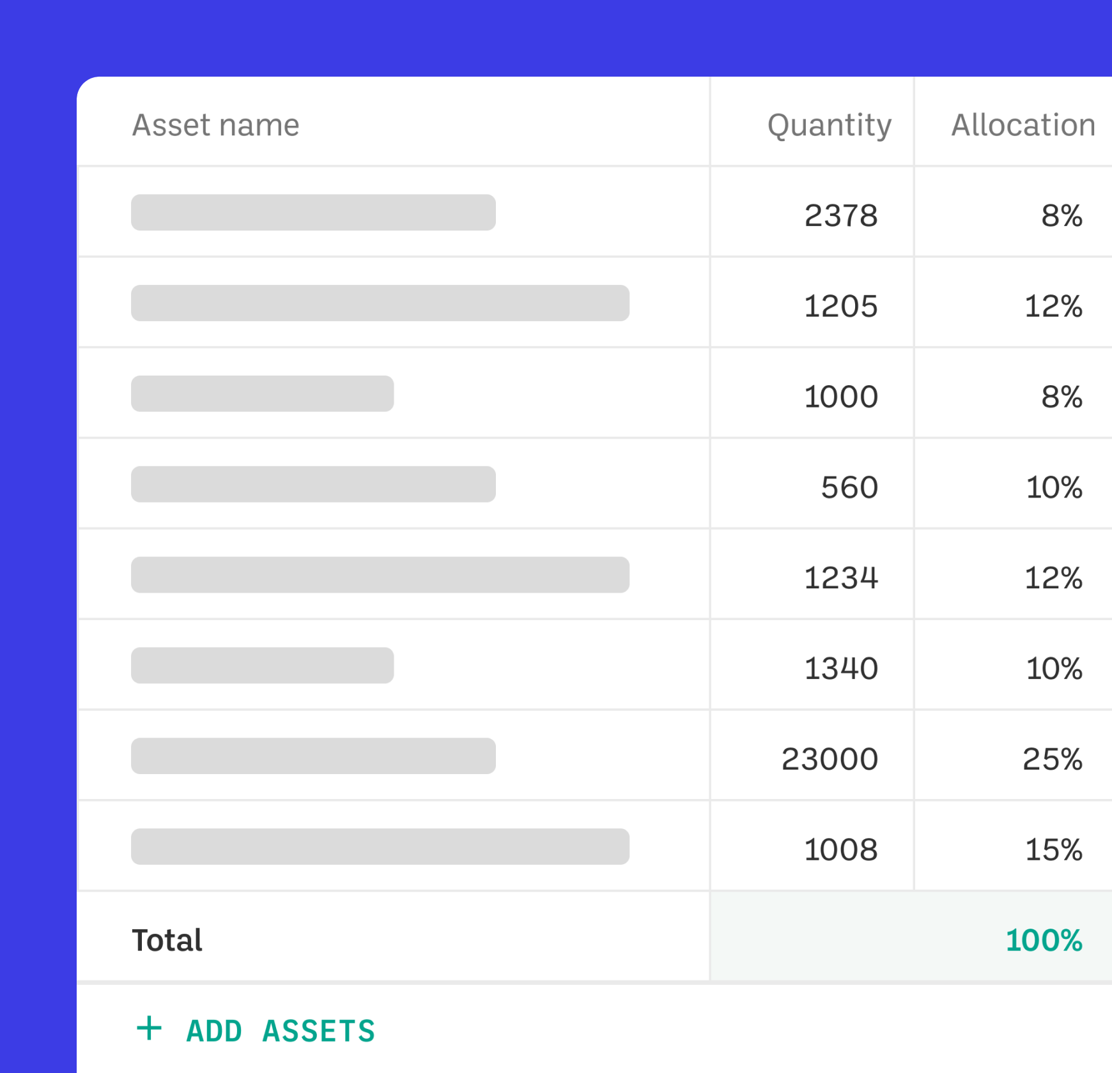Viewport: 1112px width, 1073px height.
Task: Edit the quantity value 1205
Action: point(840,306)
